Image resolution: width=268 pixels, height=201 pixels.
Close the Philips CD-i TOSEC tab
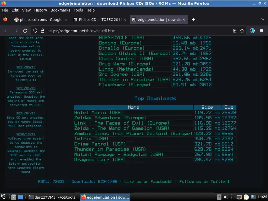point(125,20)
